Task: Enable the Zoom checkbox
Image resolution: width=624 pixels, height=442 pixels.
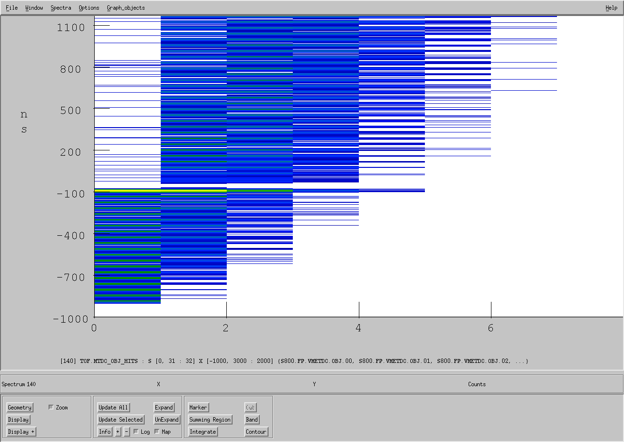Action: 51,408
